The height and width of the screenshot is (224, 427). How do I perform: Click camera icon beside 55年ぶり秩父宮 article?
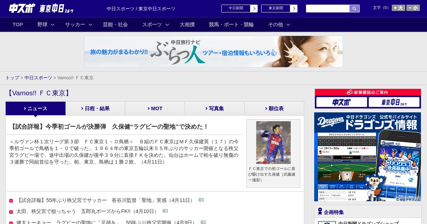pyautogui.click(x=201, y=200)
